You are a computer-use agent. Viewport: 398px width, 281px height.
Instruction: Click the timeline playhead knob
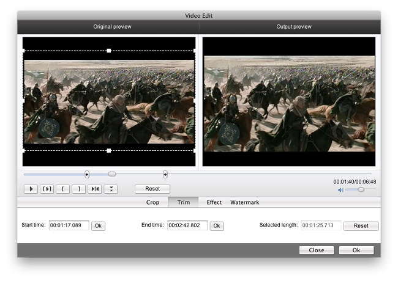click(x=112, y=174)
